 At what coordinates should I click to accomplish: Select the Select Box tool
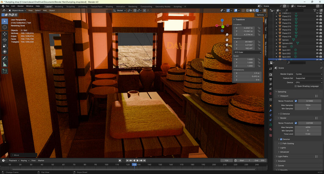tap(5, 21)
